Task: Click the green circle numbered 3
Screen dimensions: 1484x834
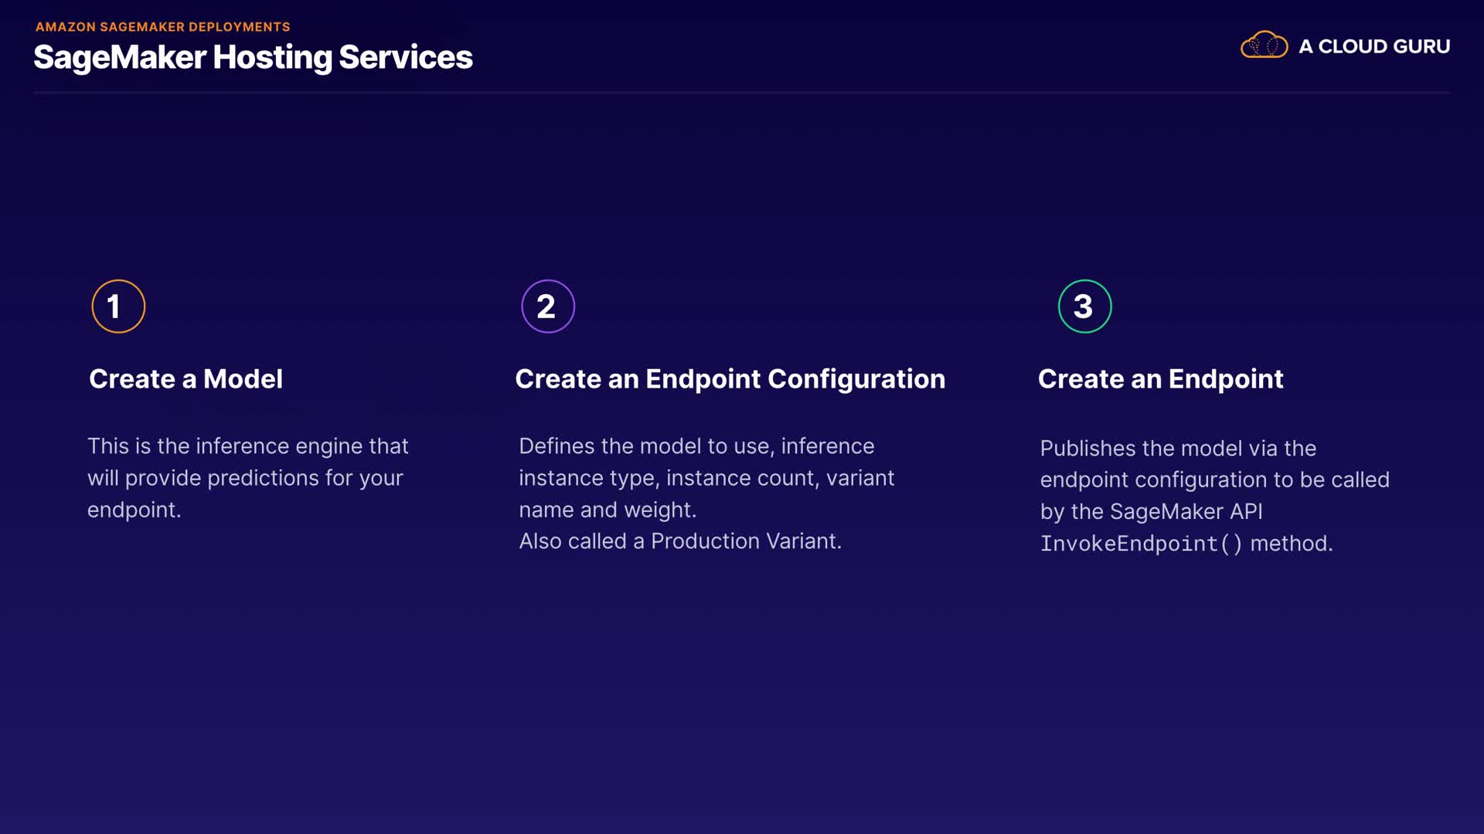Action: (1084, 307)
